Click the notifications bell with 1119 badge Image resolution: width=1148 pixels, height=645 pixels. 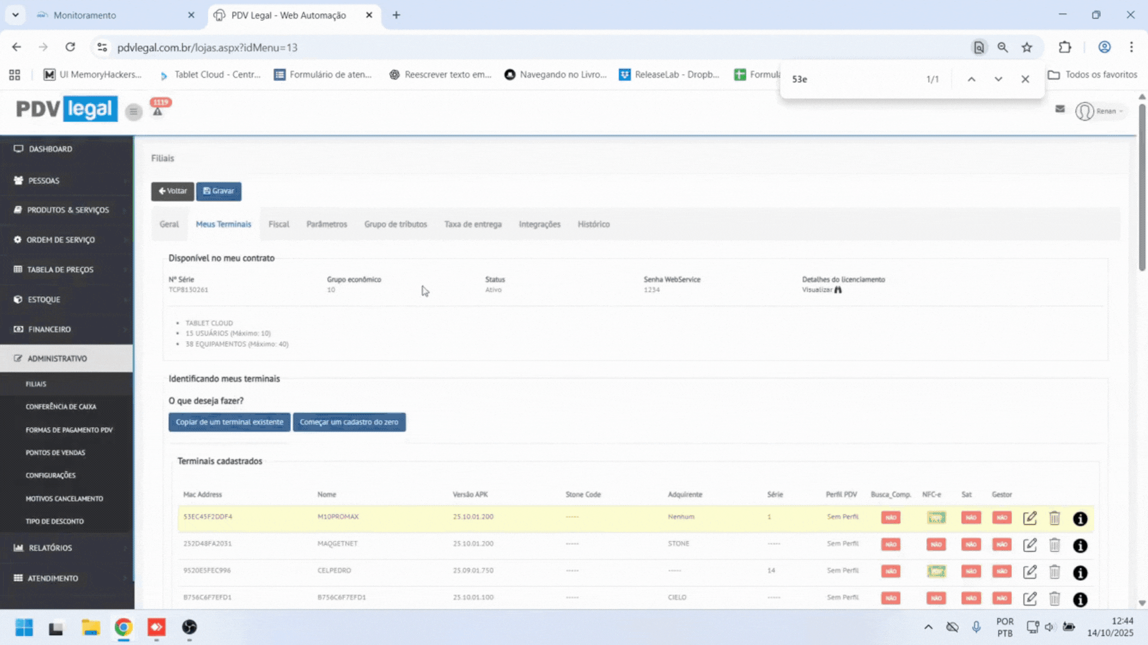[x=158, y=111]
